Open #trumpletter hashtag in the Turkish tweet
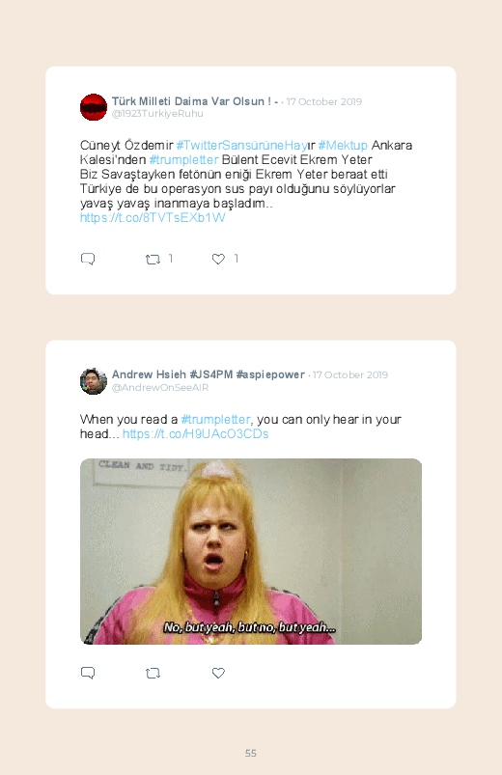Screen dimensions: 502x775 [183, 159]
